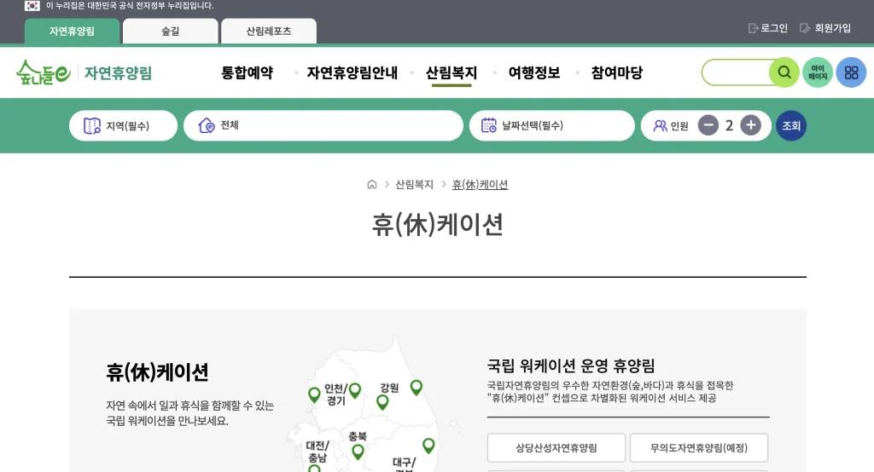
Task: Open the blue grid sitemap icon
Action: 851,72
